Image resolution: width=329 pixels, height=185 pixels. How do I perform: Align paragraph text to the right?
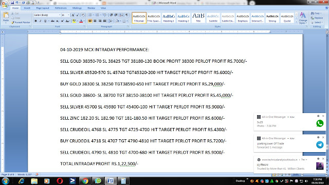click(x=100, y=21)
